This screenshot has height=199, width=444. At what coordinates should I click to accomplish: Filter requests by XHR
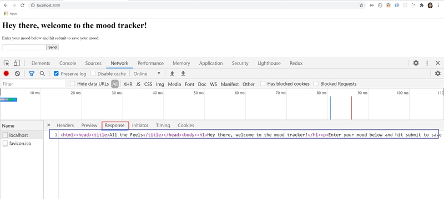pos(128,84)
